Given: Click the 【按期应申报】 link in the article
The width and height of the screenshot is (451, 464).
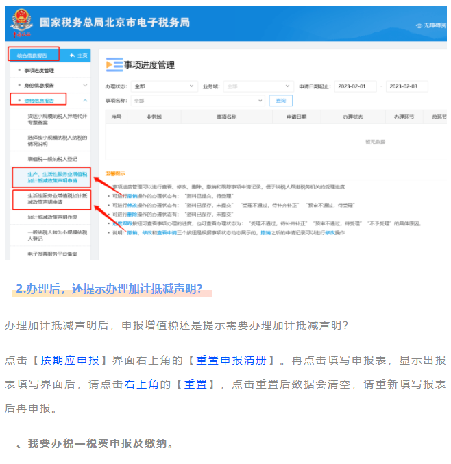Looking at the screenshot, I should 69,361.
